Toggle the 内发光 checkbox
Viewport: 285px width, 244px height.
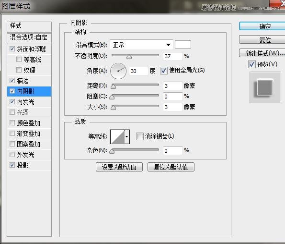[x=12, y=101]
